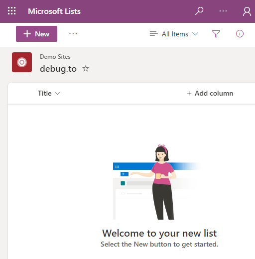Favorite the debug.to list with the star
This screenshot has height=259, width=255.
coord(86,68)
